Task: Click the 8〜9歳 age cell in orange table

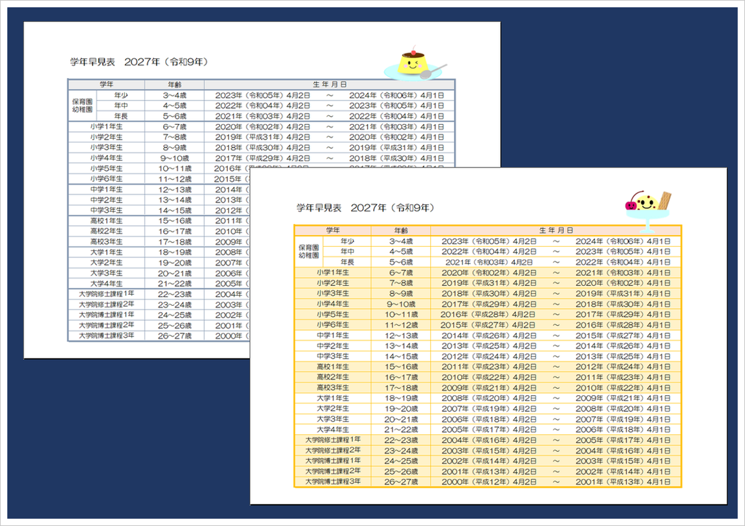Action: [x=401, y=293]
